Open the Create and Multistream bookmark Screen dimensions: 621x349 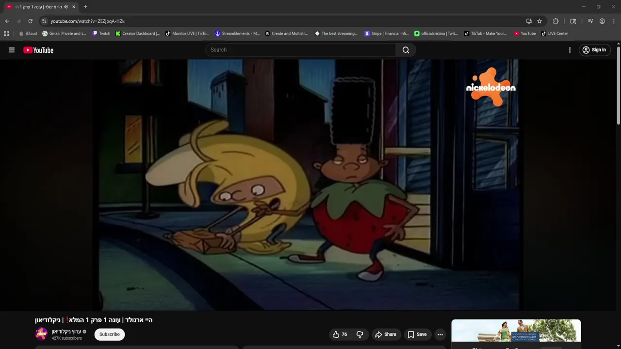tap(286, 33)
